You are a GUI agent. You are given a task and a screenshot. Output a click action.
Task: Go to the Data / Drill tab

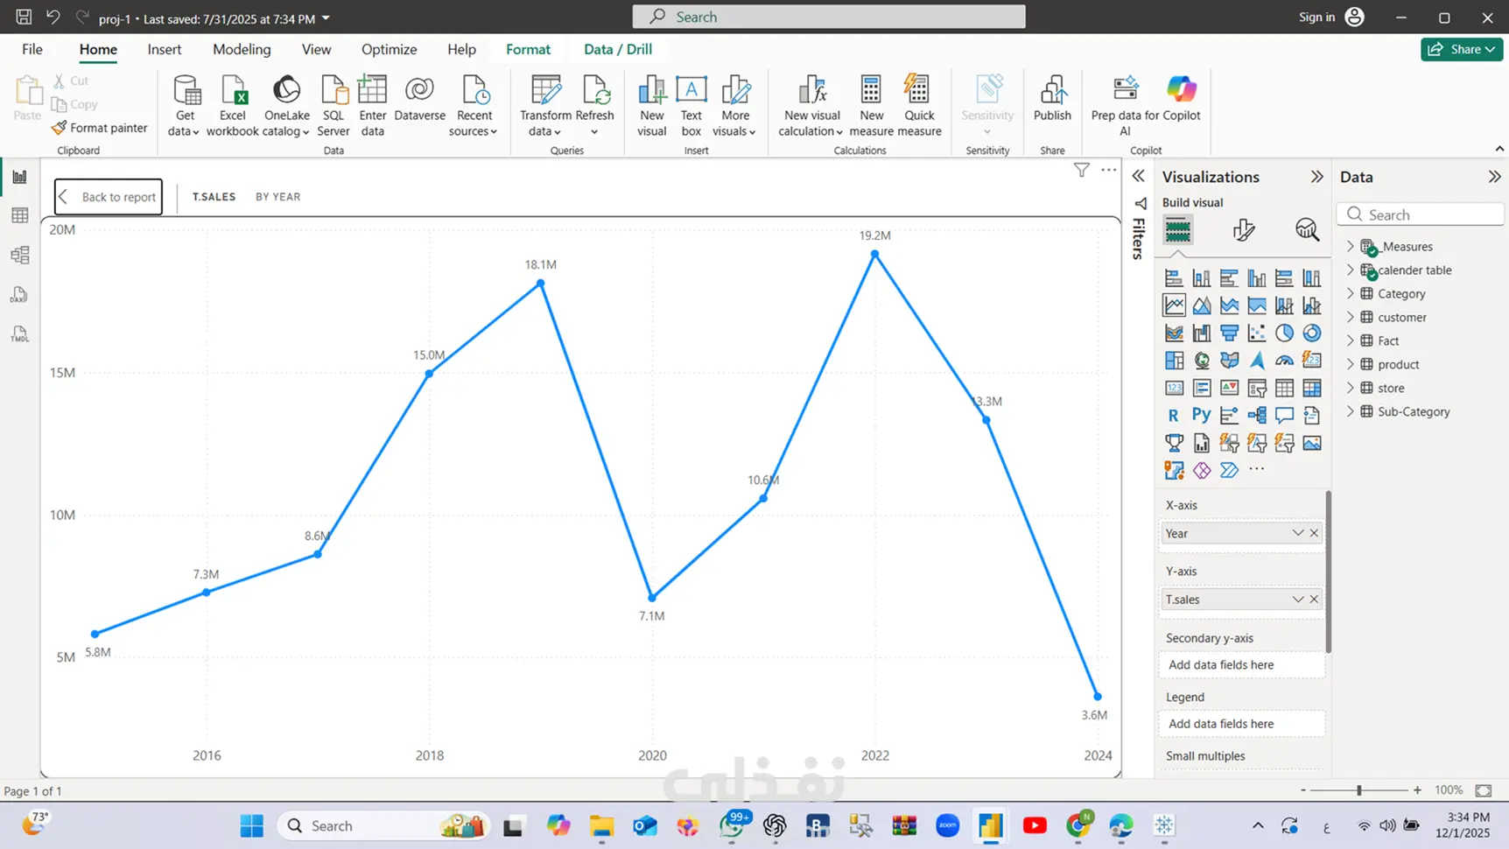pos(618,49)
